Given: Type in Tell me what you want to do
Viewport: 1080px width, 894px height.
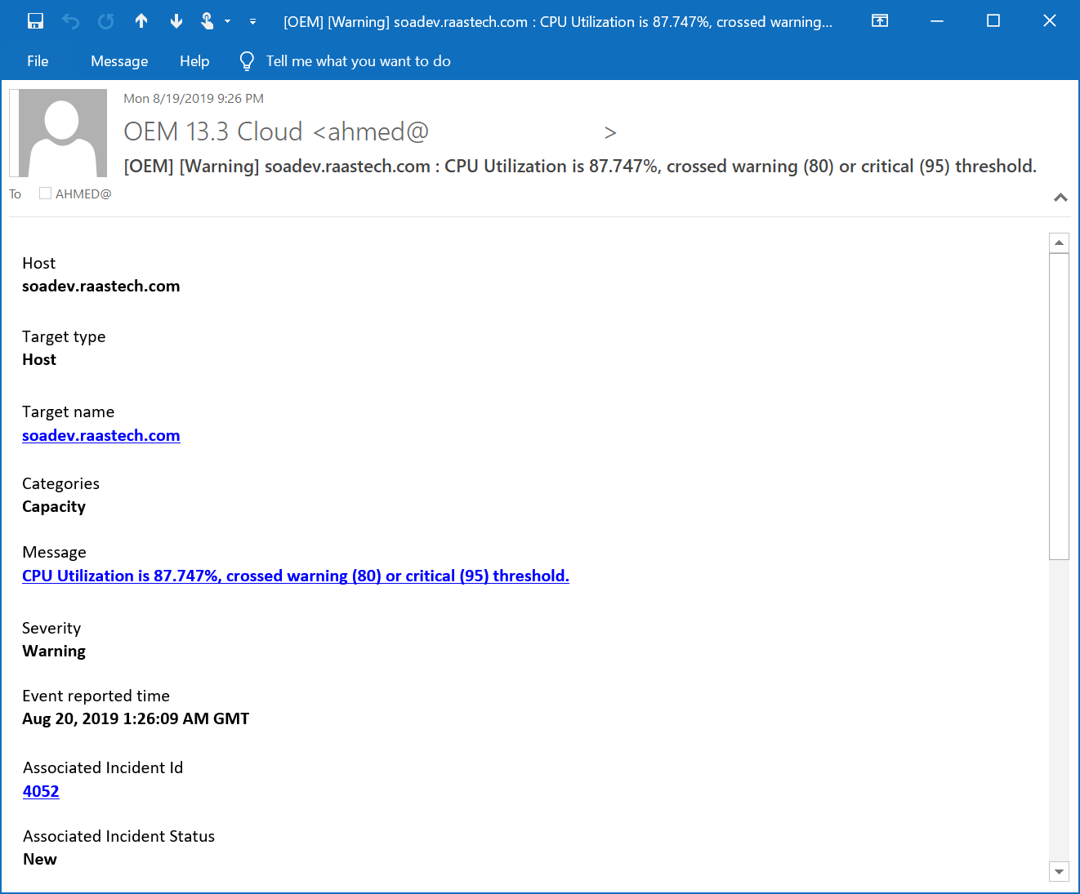Looking at the screenshot, I should (x=358, y=61).
